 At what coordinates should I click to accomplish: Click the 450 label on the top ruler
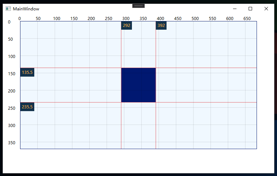click(x=178, y=19)
